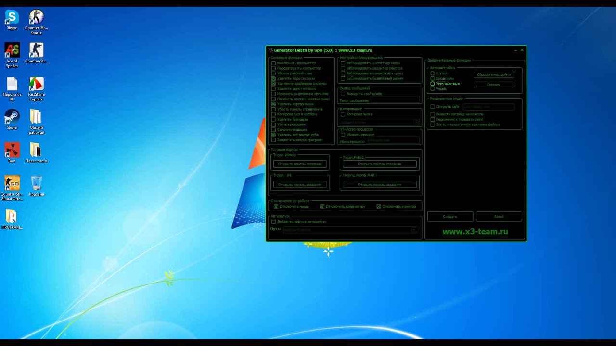Select the 'Новая папка' folder on desktop
The width and height of the screenshot is (616, 346).
point(36,153)
